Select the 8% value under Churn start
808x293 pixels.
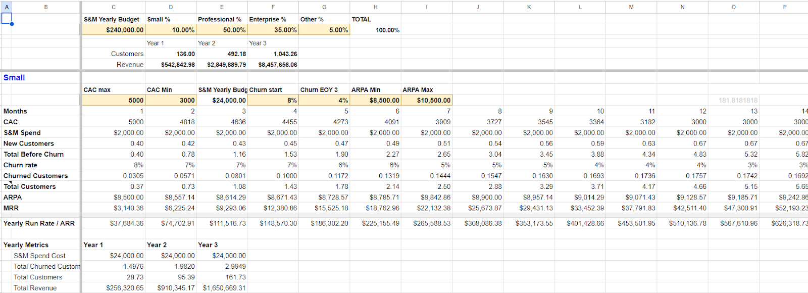tap(273, 100)
